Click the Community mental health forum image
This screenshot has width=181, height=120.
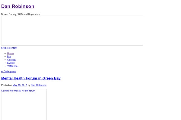tap(24, 104)
